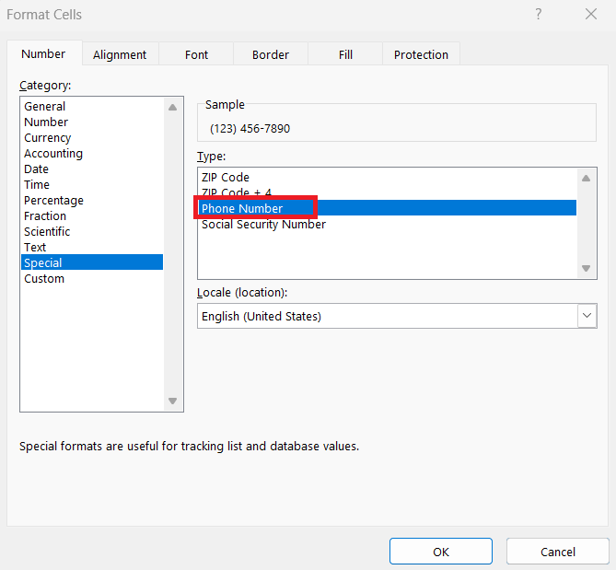616x570 pixels.
Task: Click the Category list scroll-up arrow
Action: click(x=172, y=107)
